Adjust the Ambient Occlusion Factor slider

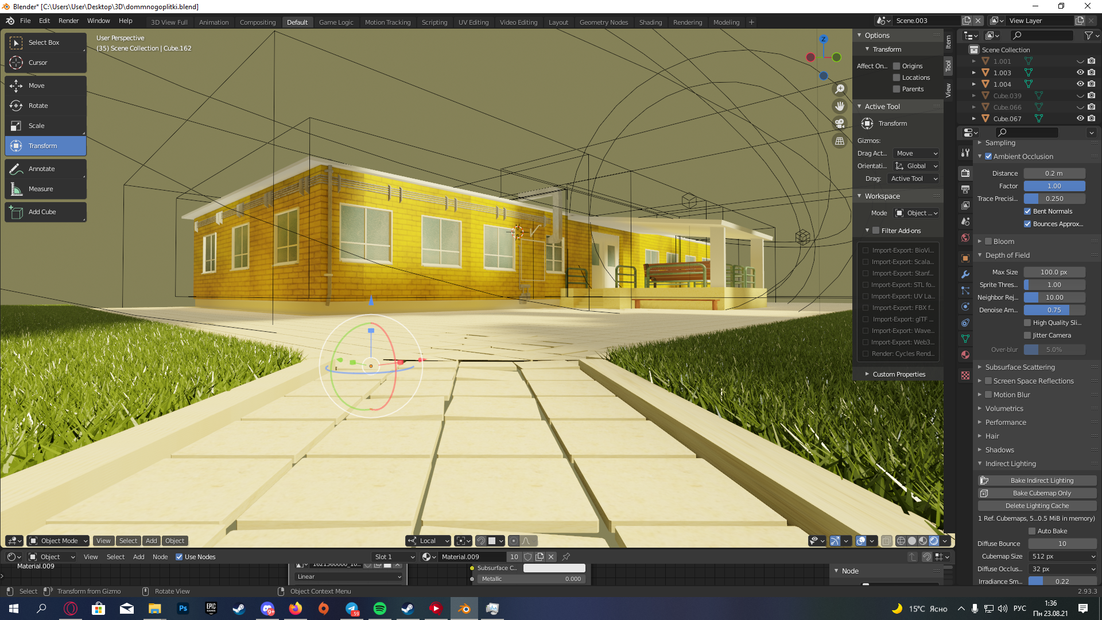click(1054, 186)
